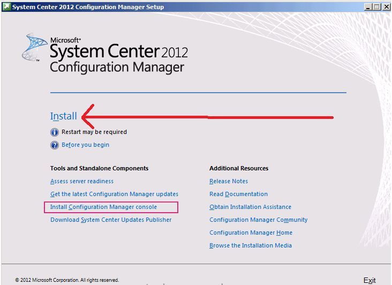Click the setup title bar app icon
392x285 pixels.
[x=6, y=6]
